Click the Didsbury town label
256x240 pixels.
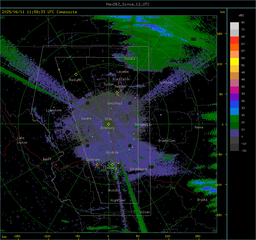pos(107,128)
